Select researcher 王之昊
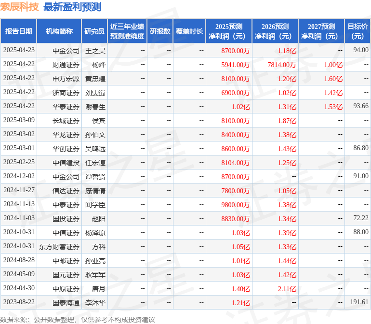This screenshot has height=324, width=371. (x=95, y=51)
